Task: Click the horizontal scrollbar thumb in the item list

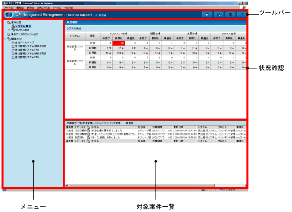Action: coord(141,185)
